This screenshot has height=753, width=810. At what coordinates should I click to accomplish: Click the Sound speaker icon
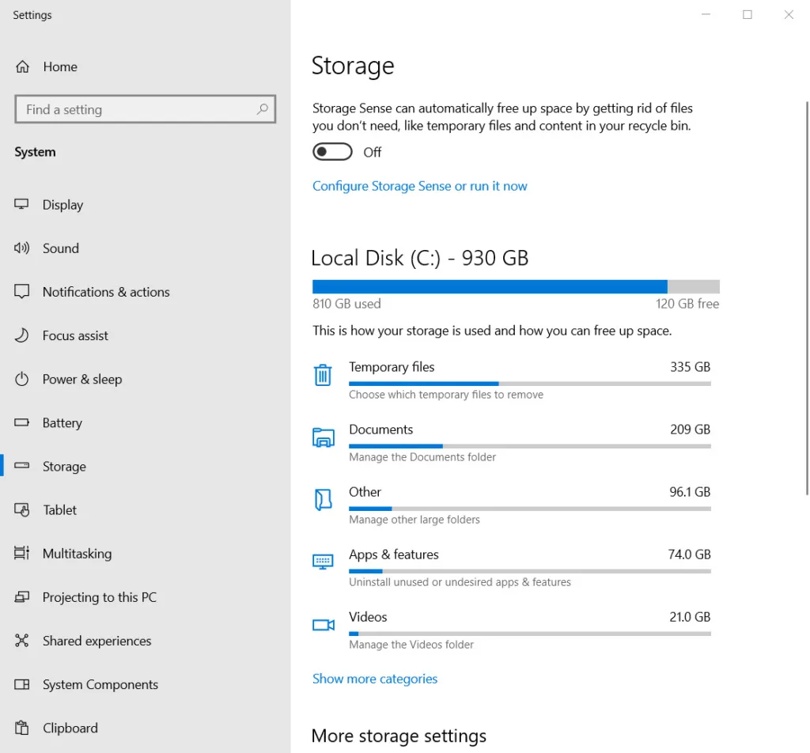[x=21, y=248]
